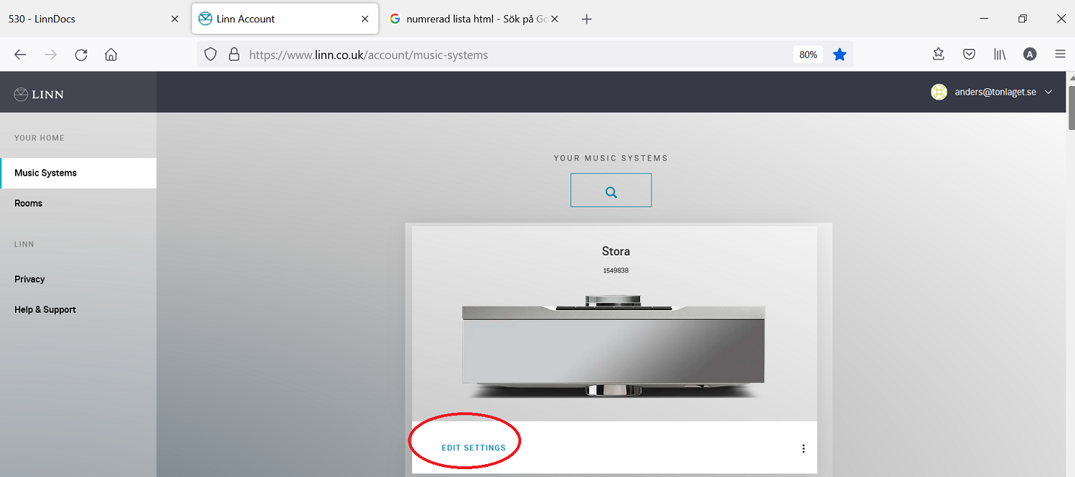
Task: Click the serial number 1549838
Action: coord(616,270)
